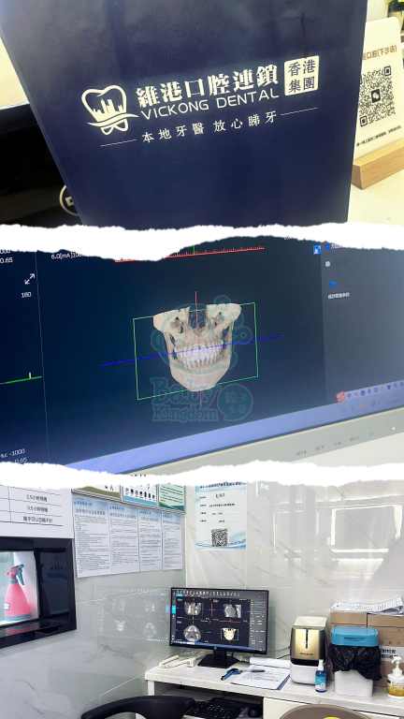The width and height of the screenshot is (404, 719).
Task: Expand hidden system tray icons chevron
Action: click(x=344, y=410)
